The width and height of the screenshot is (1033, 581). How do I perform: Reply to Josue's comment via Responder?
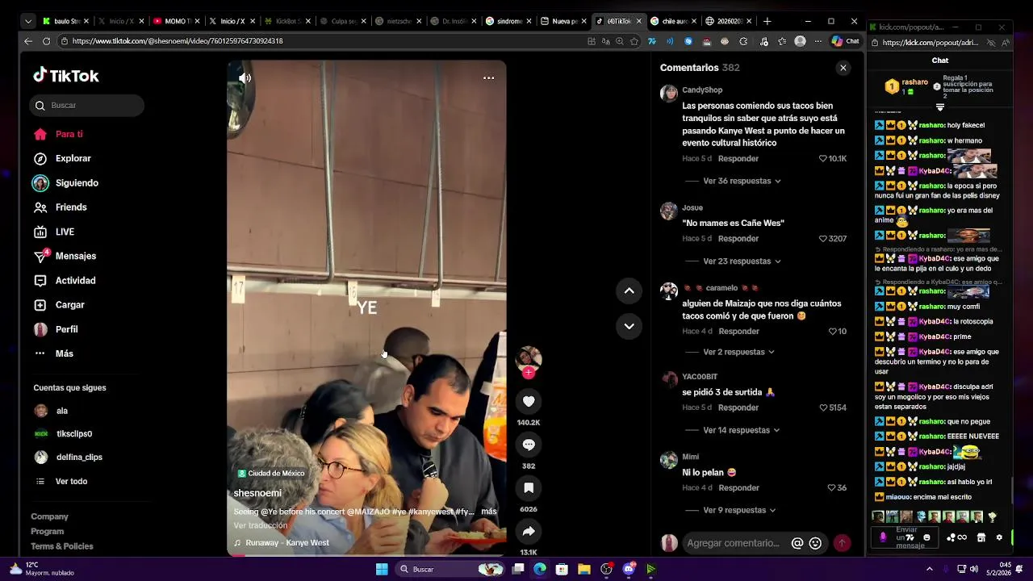point(738,239)
